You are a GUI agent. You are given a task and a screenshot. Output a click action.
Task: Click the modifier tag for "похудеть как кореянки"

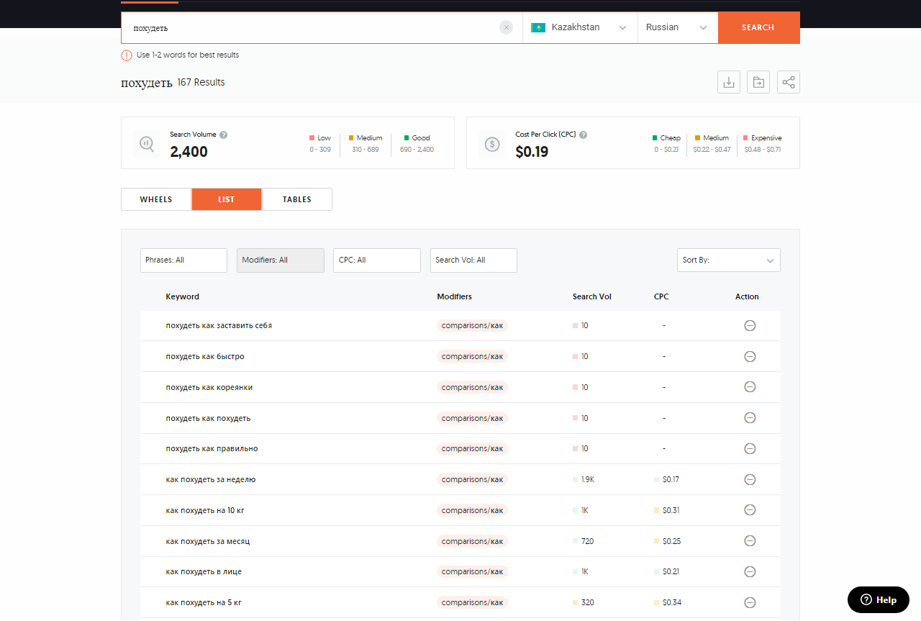(472, 387)
